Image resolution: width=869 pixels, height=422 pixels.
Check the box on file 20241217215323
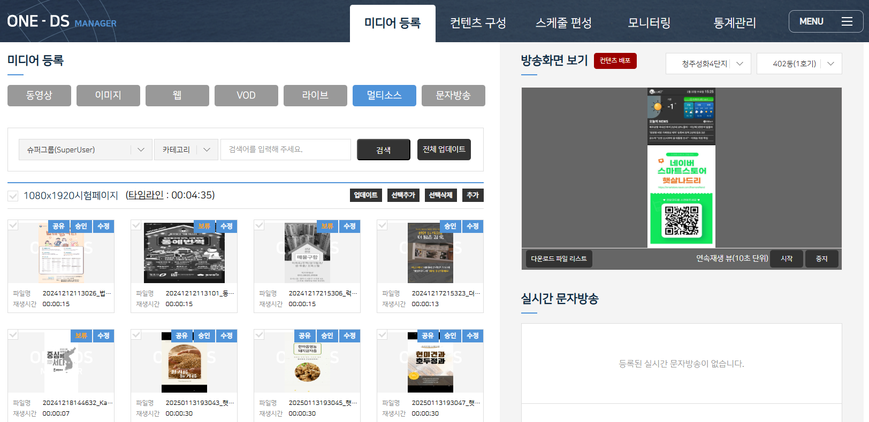tap(382, 225)
